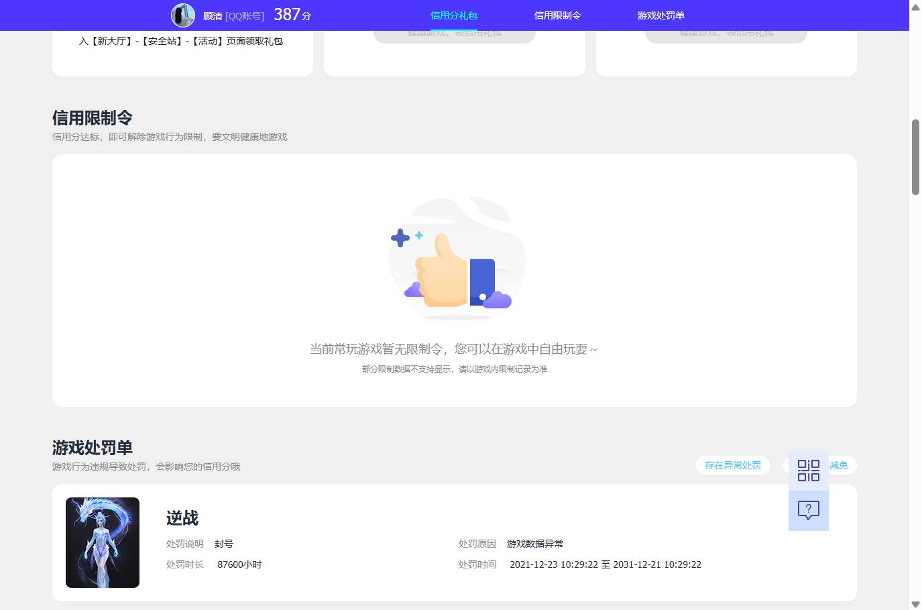Click the scroll-up arrow at top right

915,7
